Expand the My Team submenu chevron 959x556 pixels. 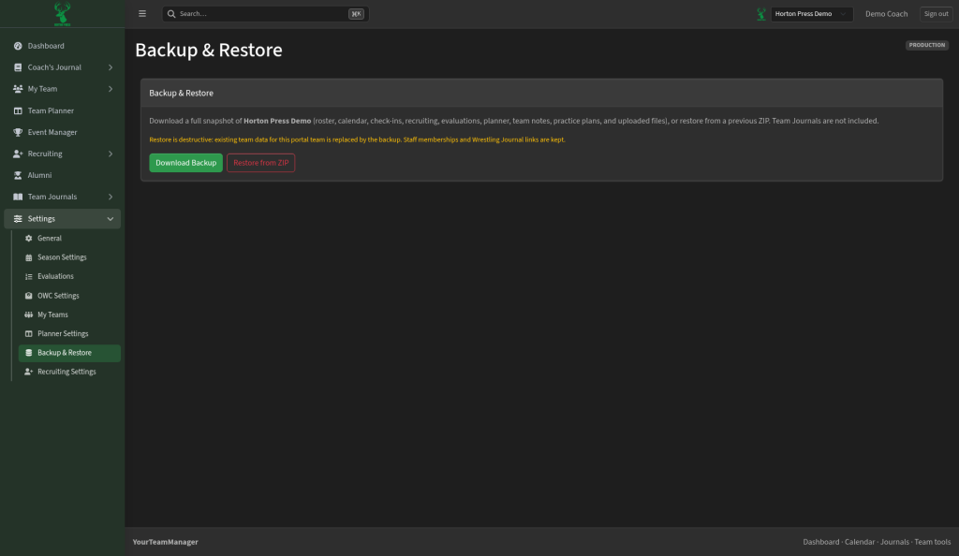111,89
